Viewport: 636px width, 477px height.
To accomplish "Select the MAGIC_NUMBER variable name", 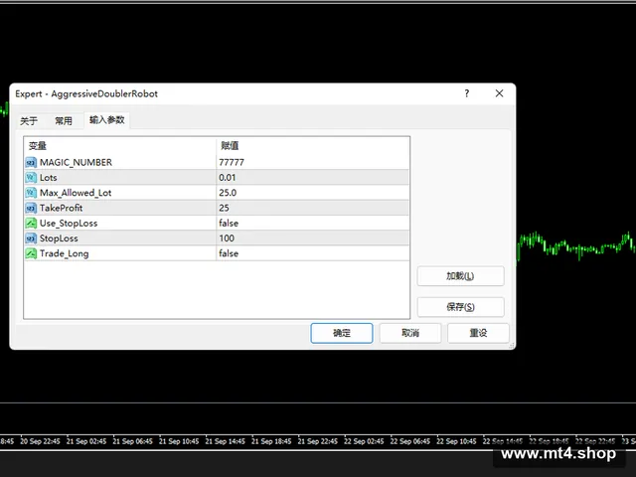I will pos(76,163).
